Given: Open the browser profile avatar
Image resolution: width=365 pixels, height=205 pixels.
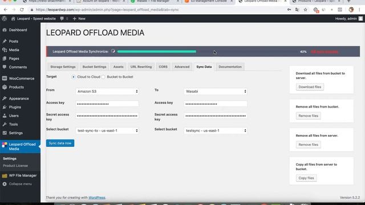Looking at the screenshot, I should pos(351,10).
